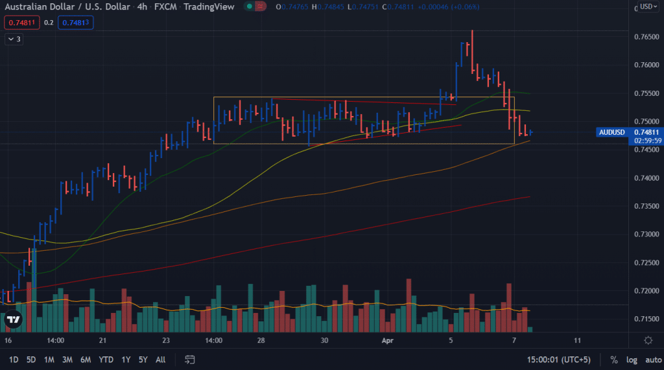This screenshot has height=370, width=664.
Task: Select the 5D time range
Action: (31, 360)
